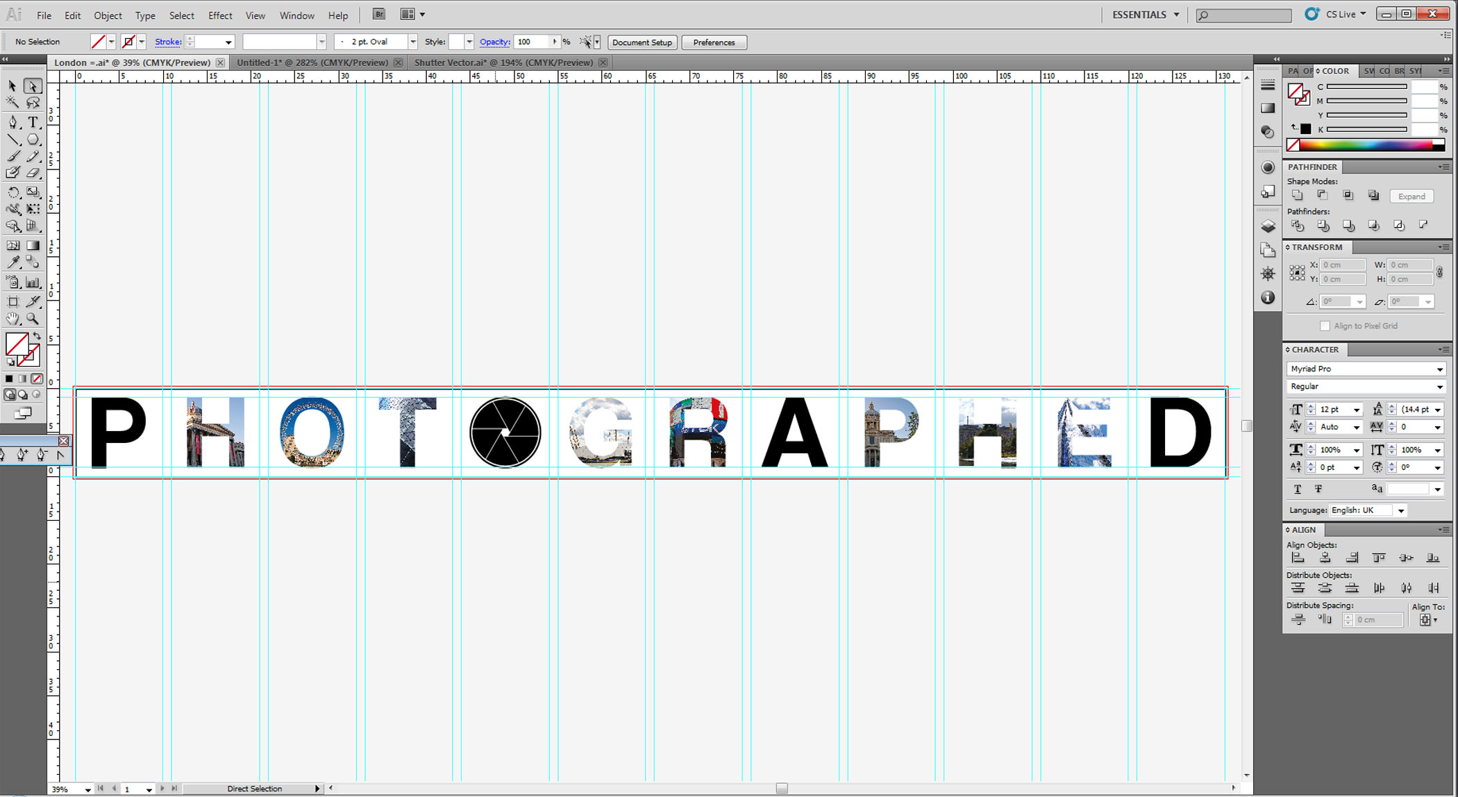The image size is (1458, 797).
Task: Pick the Eyedropper tool
Action: 12,262
